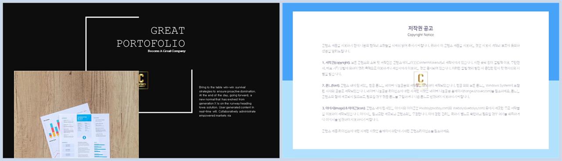Image resolution: width=562 pixels, height=161 pixels.
Task: Click the wooden desk photo
Action: 76,114
